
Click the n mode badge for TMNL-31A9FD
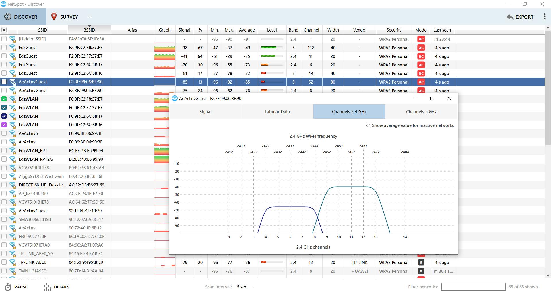pos(421,271)
